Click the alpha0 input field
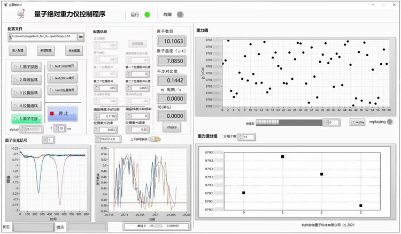The image size is (401, 234). 34,130
